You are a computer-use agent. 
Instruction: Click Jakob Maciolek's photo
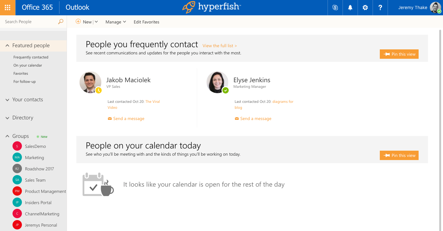(x=90, y=82)
